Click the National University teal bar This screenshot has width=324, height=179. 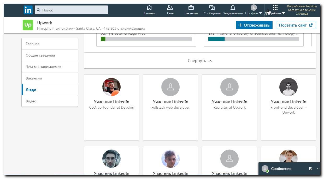click(216, 39)
